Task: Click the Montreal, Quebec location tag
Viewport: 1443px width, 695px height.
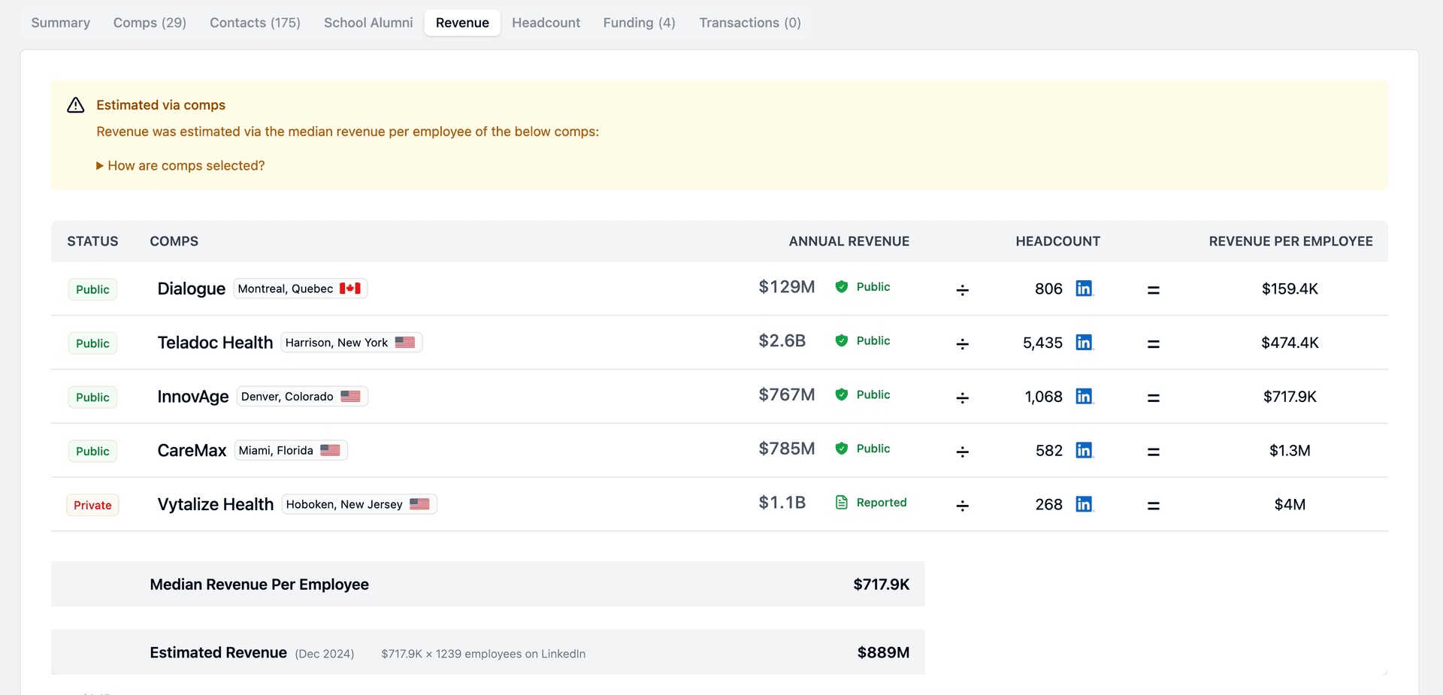Action: point(300,289)
